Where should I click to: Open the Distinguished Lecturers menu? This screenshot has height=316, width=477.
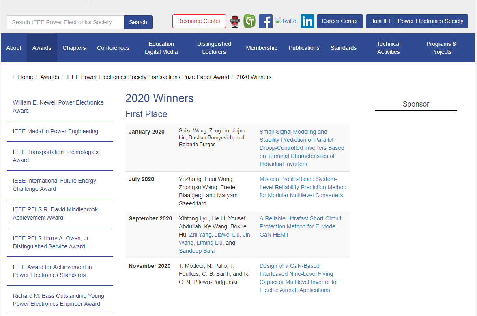point(214,48)
